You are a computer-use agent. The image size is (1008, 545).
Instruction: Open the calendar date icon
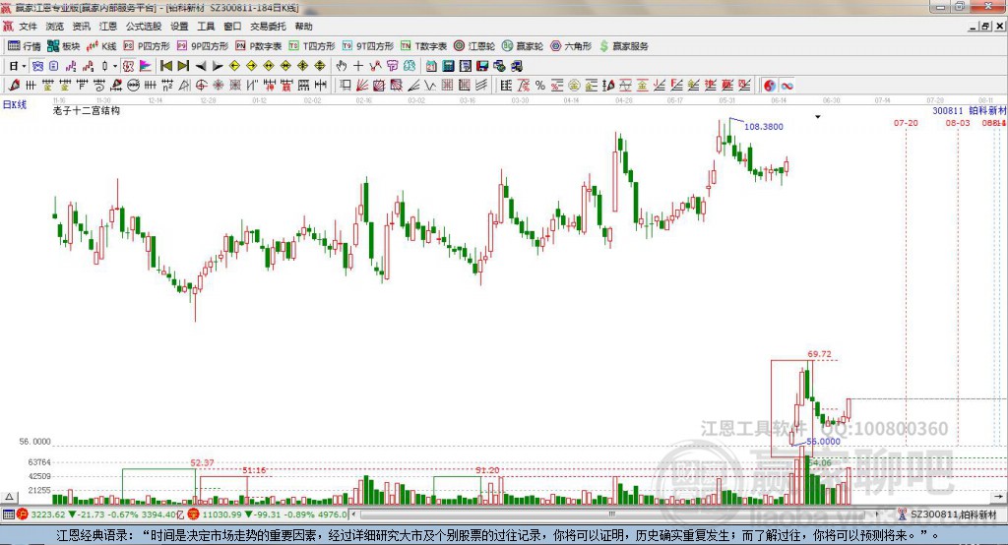pyautogui.click(x=431, y=66)
